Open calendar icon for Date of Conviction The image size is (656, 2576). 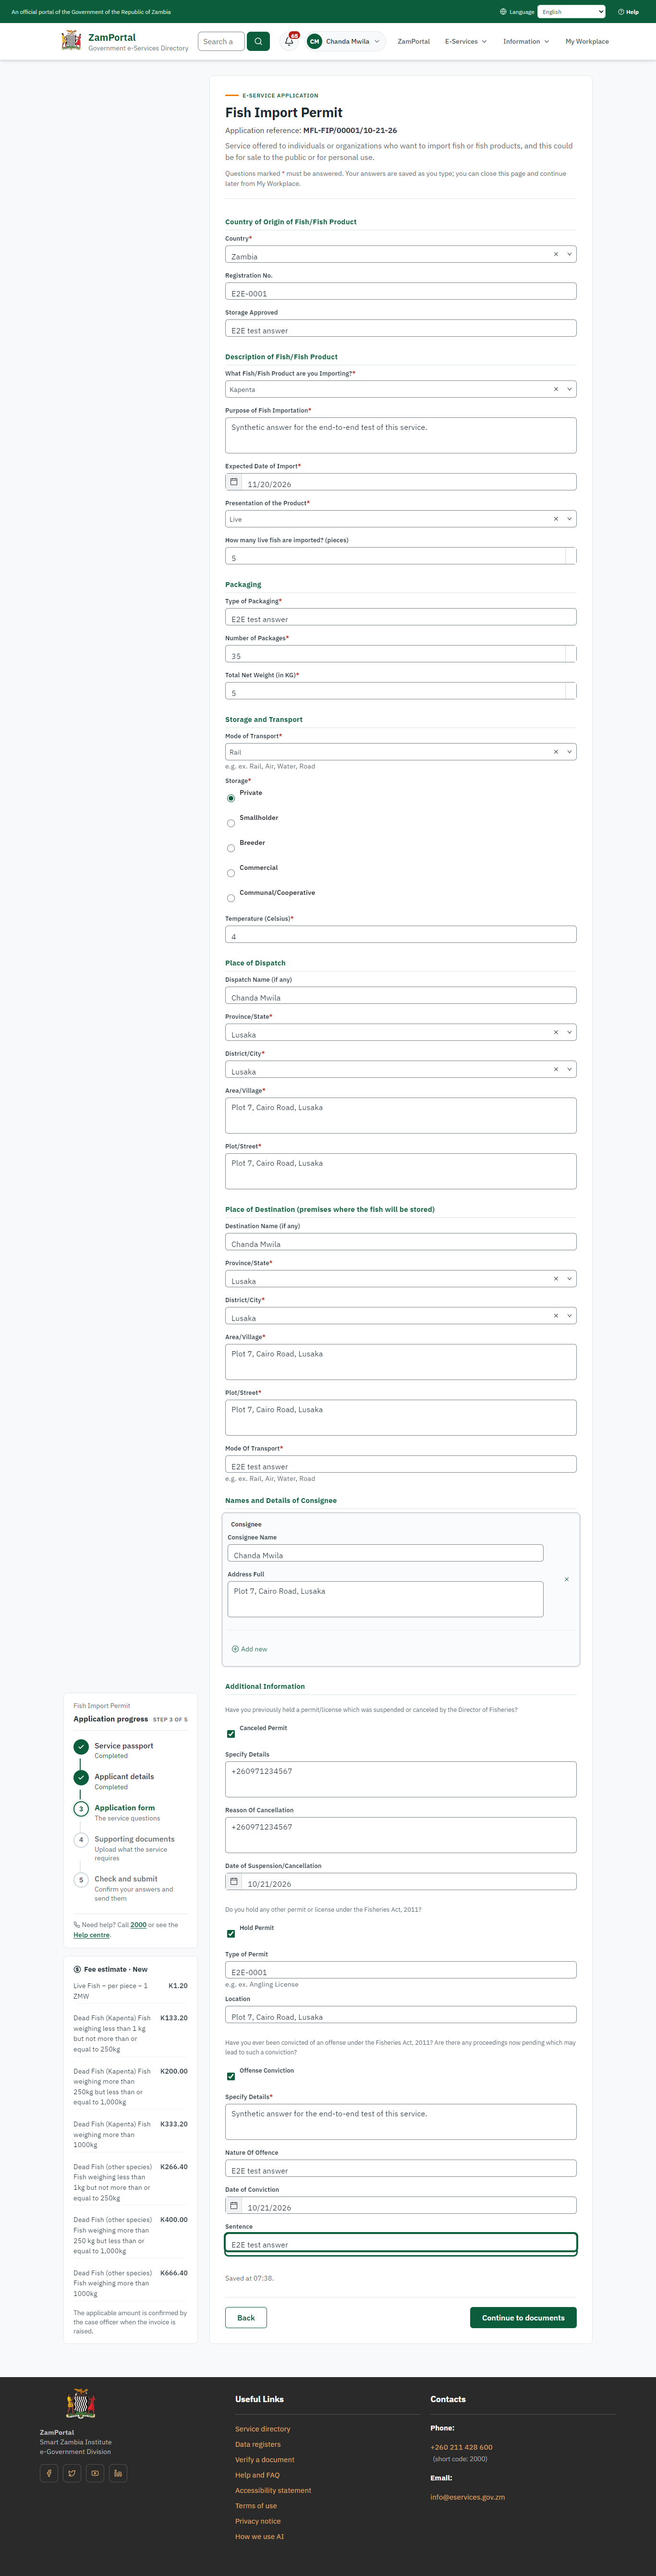(x=234, y=2205)
